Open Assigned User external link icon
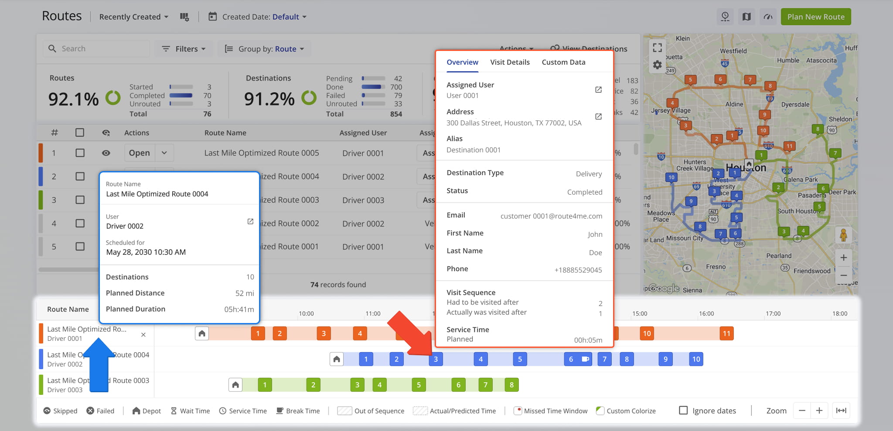This screenshot has height=431, width=893. pyautogui.click(x=598, y=90)
